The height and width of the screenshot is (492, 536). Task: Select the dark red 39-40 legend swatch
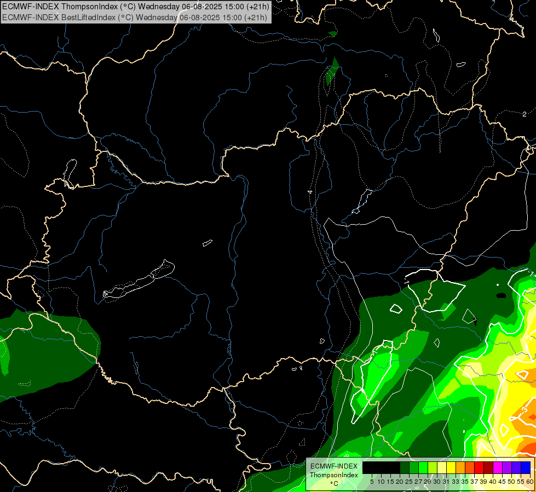[488, 467]
